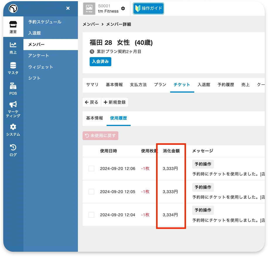The width and height of the screenshot is (268, 257).
Task: Click the 入会済み status badge
Action: click(x=100, y=62)
